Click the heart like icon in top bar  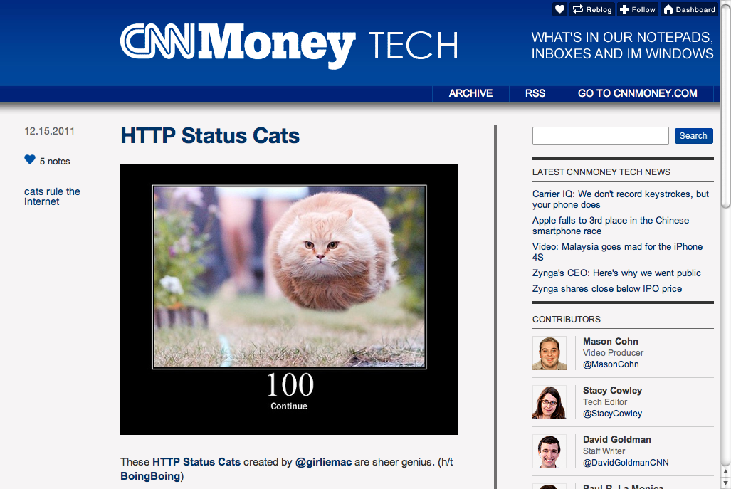pos(560,9)
